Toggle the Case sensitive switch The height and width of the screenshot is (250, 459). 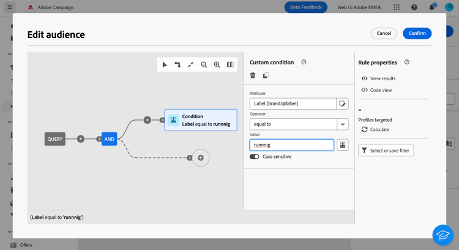click(x=255, y=157)
